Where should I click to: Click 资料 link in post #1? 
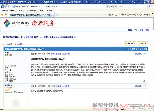[x=53, y=54]
